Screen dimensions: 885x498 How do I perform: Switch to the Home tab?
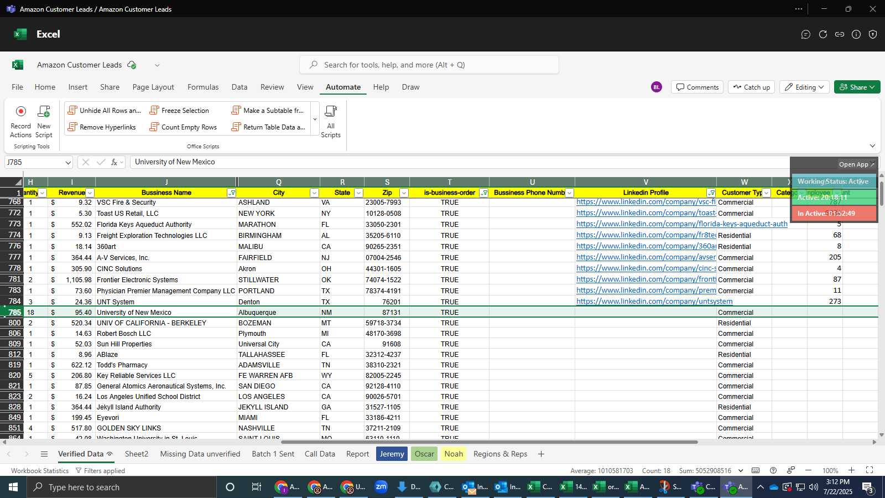click(45, 87)
